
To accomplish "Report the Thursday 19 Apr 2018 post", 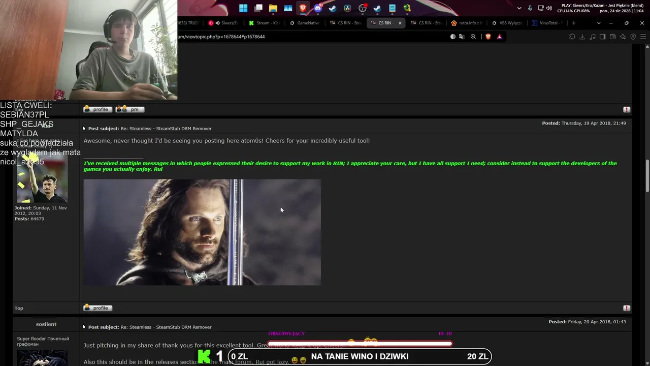I will [627, 308].
